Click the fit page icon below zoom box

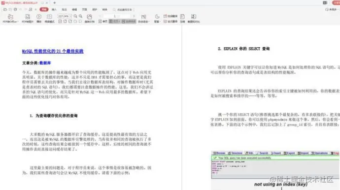coord(70,22)
